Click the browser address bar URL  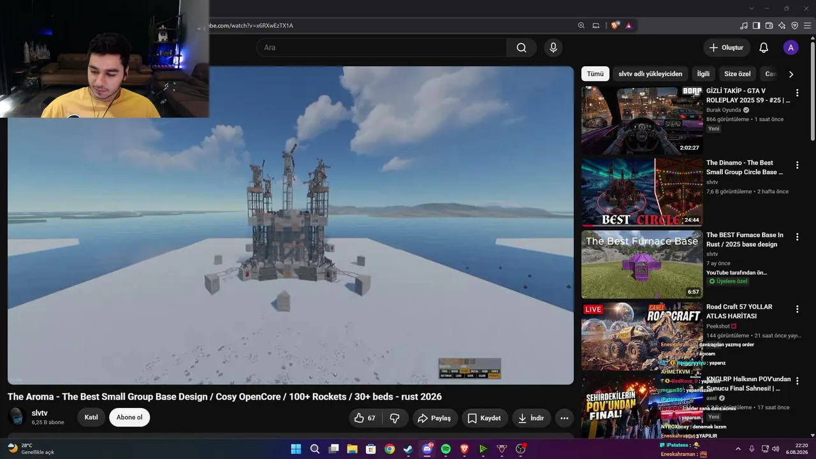pyautogui.click(x=250, y=25)
